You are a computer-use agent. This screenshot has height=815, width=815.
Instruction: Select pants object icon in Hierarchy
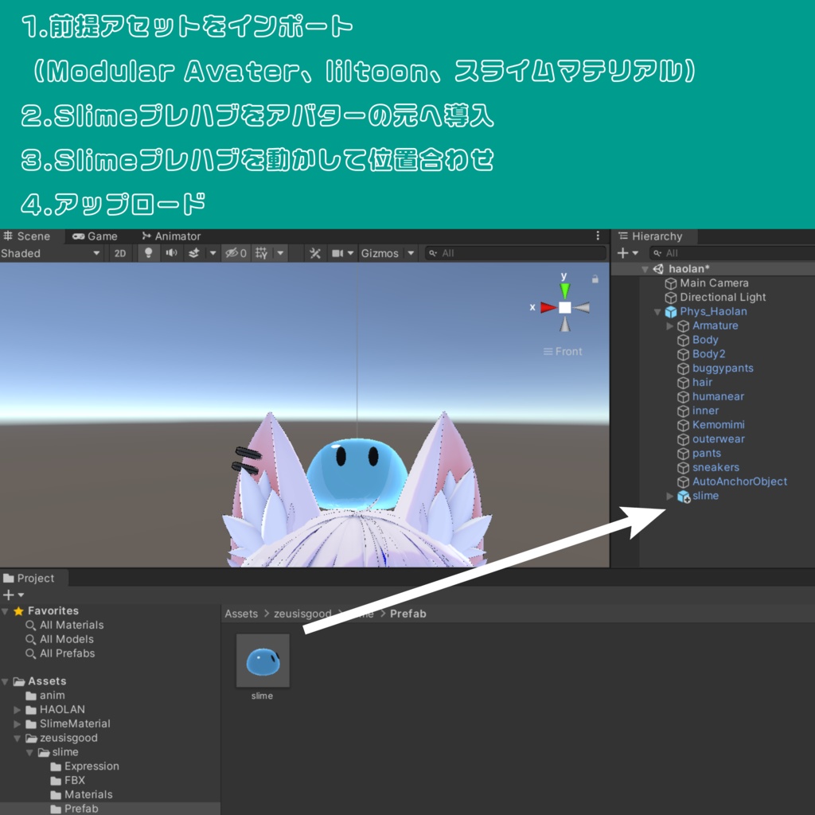pyautogui.click(x=684, y=454)
